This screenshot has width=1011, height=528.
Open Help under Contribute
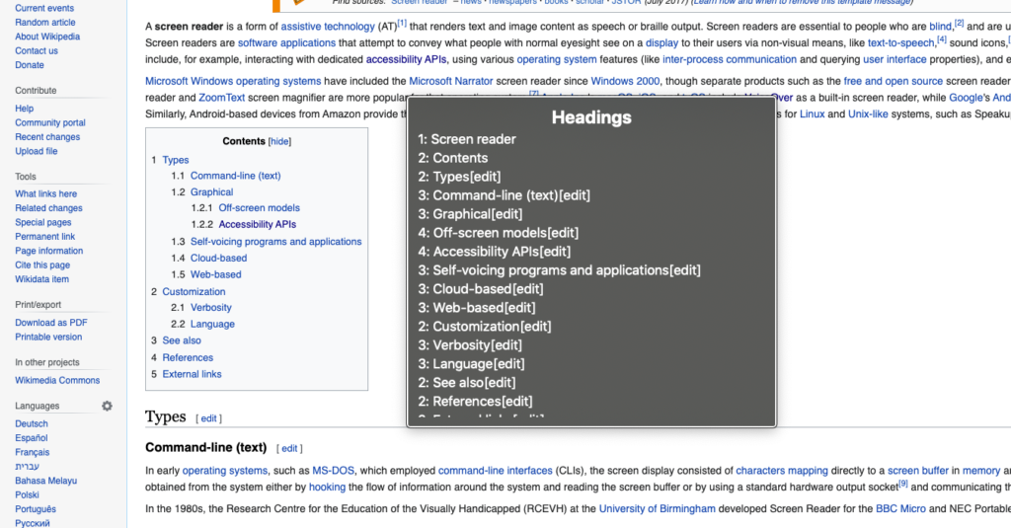(x=25, y=109)
